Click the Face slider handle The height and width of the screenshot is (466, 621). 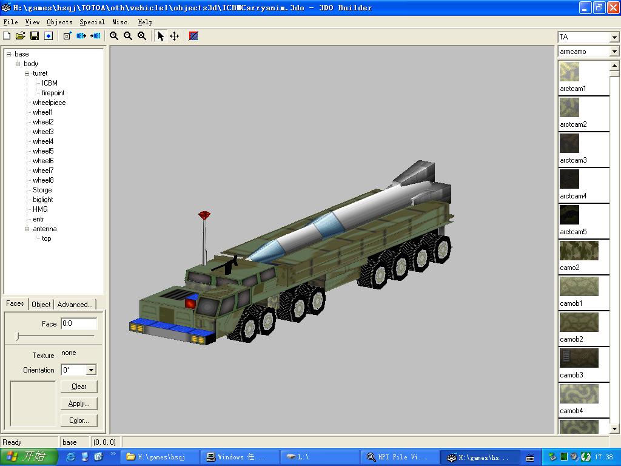(x=18, y=336)
